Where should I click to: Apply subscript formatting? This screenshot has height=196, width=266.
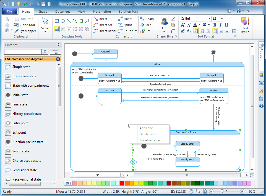click(x=189, y=31)
